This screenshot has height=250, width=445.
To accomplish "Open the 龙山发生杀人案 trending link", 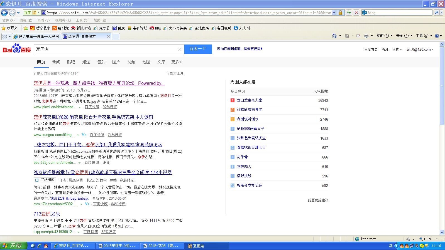I will click(249, 100).
